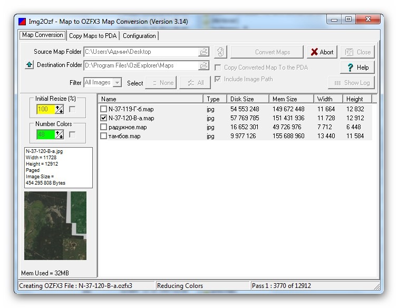Click disk size value 54 553 248
This screenshot has width=398, height=308.
[245, 109]
